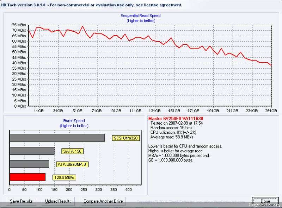
Task: Click the Done button
Action: tap(265, 201)
